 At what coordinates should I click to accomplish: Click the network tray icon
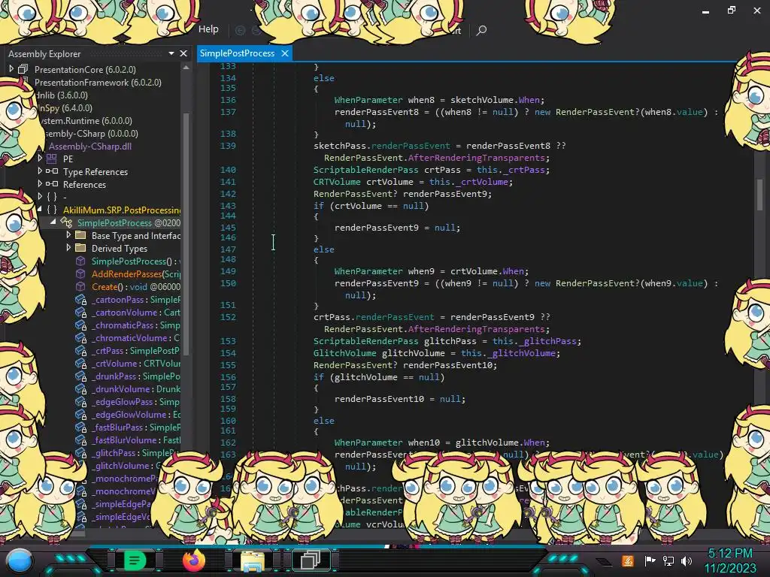pos(668,560)
